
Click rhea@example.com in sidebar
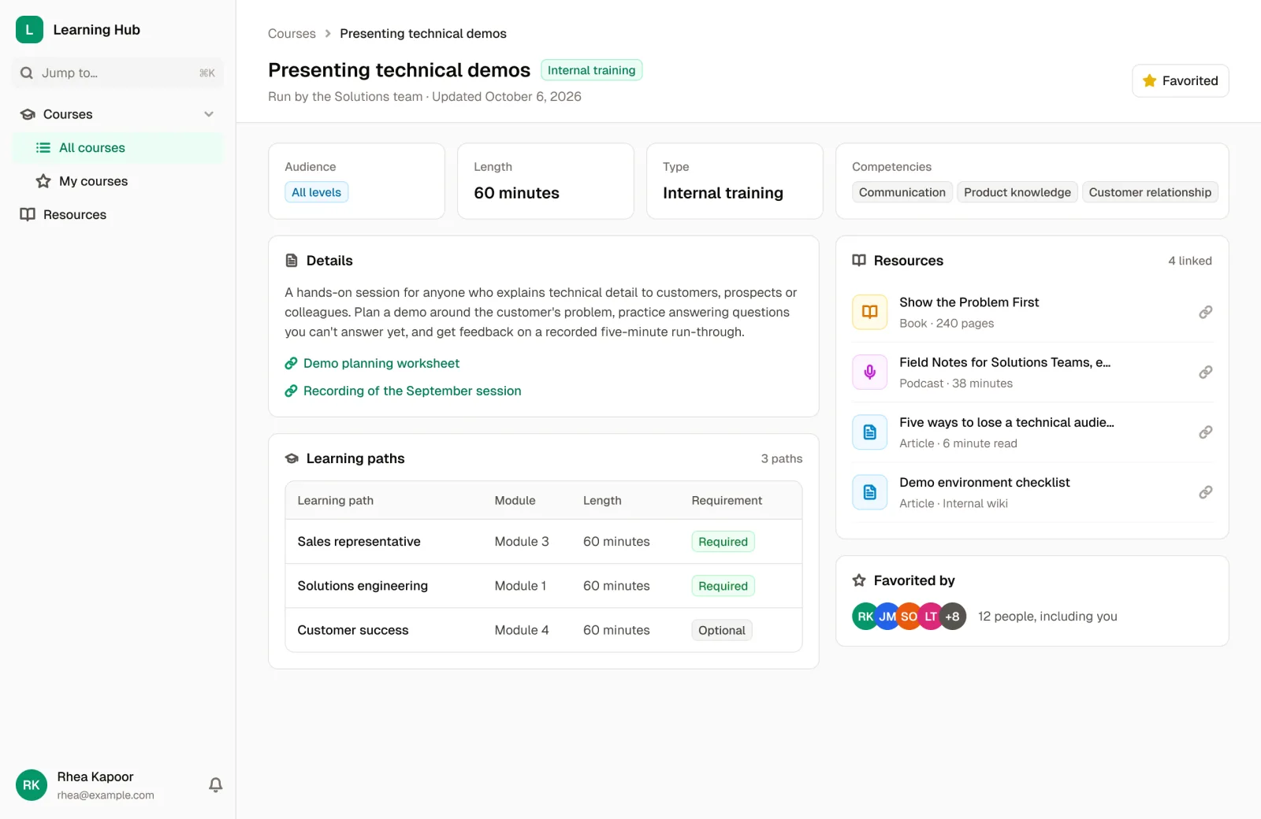point(106,795)
